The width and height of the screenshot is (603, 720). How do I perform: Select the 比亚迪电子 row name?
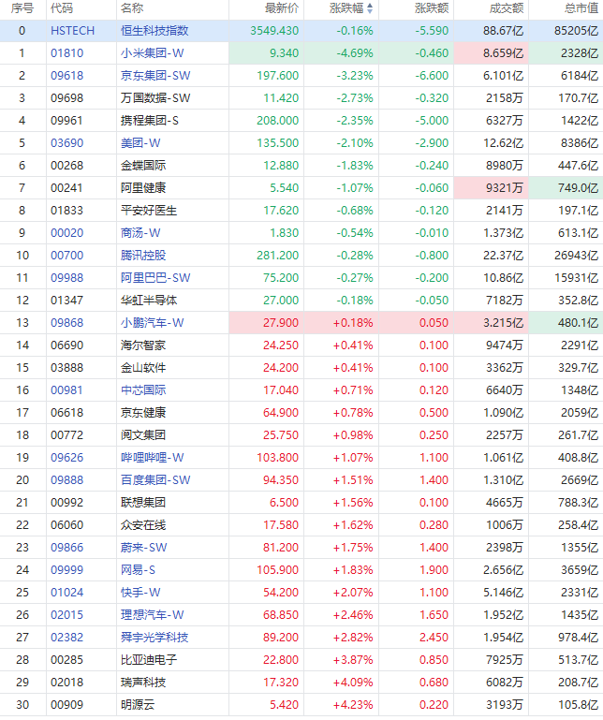[x=149, y=661]
